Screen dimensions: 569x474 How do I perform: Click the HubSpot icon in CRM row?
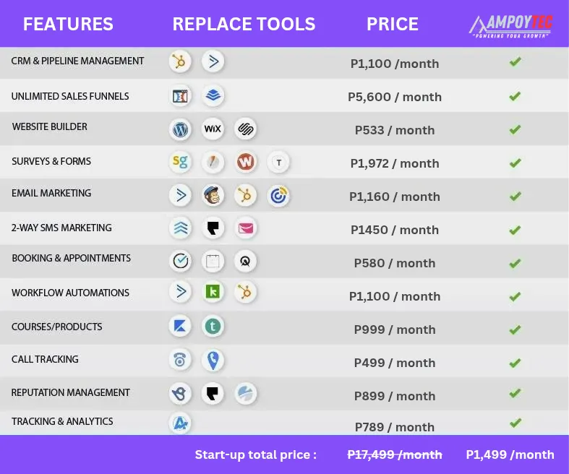point(180,61)
